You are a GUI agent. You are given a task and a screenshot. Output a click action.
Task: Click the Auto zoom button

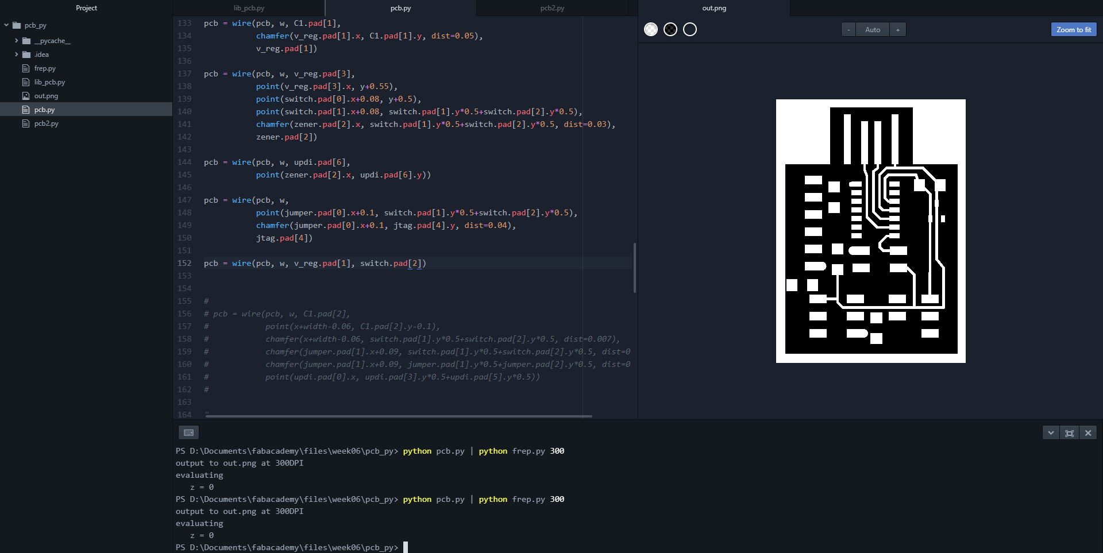tap(873, 30)
